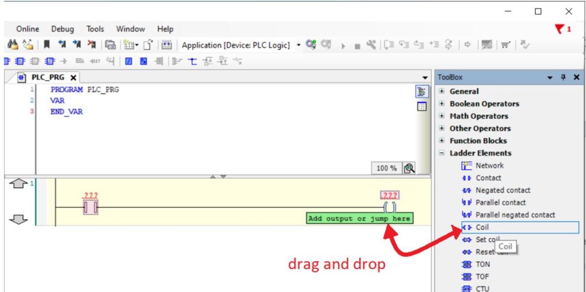Select Negated contact in the ToolBox
Screen dimensions: 586x292
pyautogui.click(x=502, y=190)
